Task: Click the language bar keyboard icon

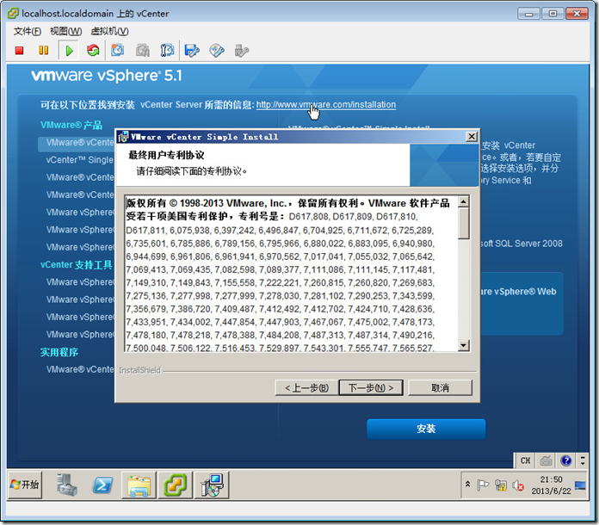Action: (x=546, y=460)
